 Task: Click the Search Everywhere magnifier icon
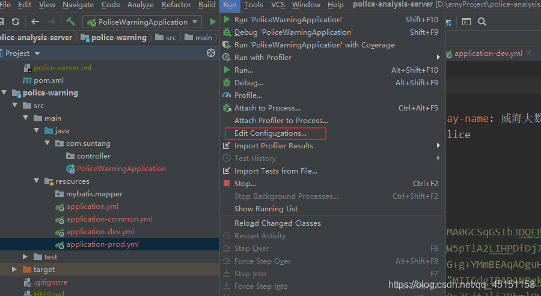482,22
